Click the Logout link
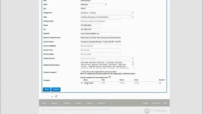 pyautogui.click(x=145, y=103)
